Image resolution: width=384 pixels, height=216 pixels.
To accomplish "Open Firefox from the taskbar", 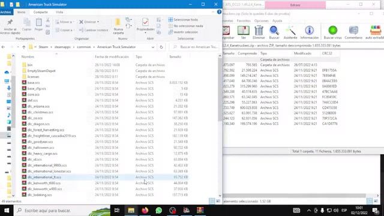I will click(x=145, y=211).
